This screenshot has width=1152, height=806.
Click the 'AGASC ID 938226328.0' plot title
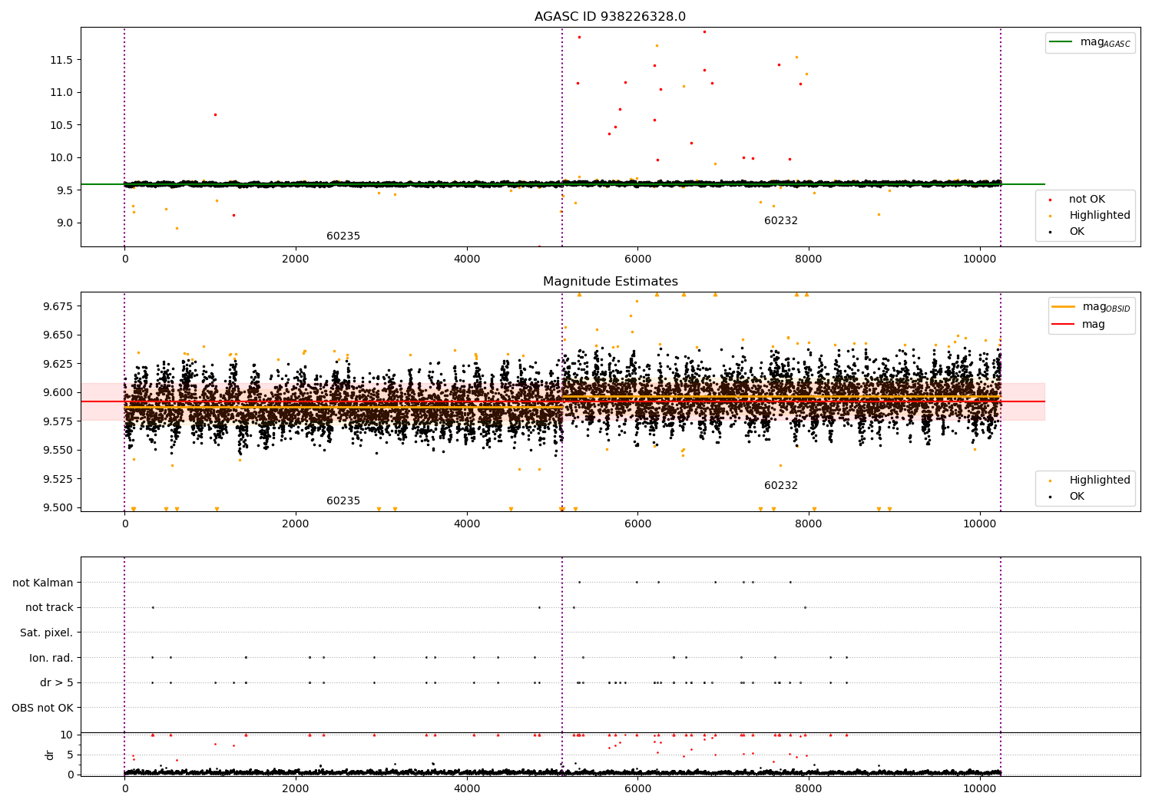[610, 17]
